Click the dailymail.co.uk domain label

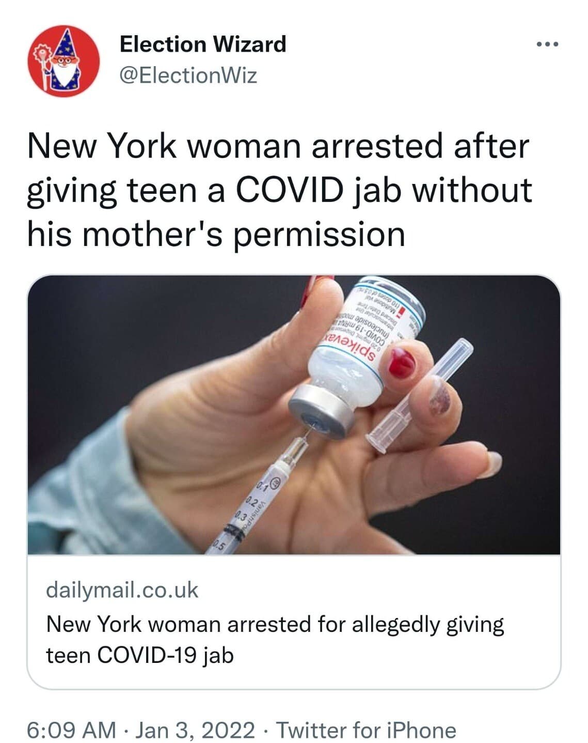(x=122, y=590)
